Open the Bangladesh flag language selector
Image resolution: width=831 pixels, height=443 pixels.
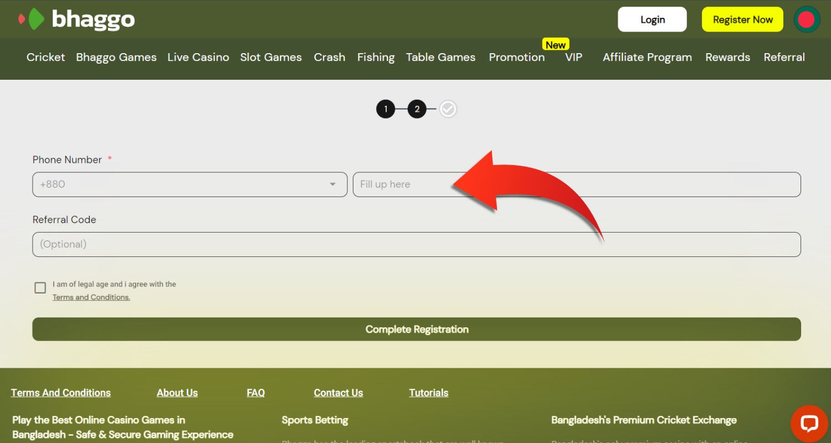coord(807,20)
